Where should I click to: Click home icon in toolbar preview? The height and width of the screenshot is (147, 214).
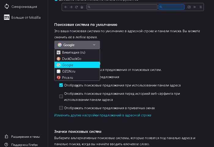coord(82,7)
